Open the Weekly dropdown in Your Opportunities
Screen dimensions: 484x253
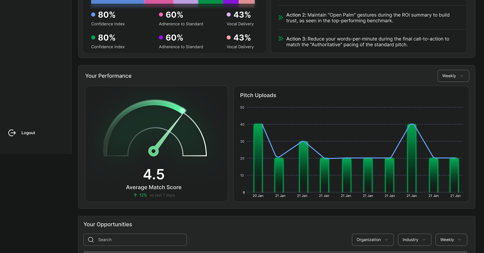[451, 239]
